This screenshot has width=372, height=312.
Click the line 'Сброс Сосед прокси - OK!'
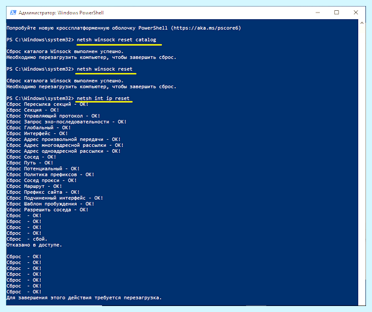[x=41, y=181]
